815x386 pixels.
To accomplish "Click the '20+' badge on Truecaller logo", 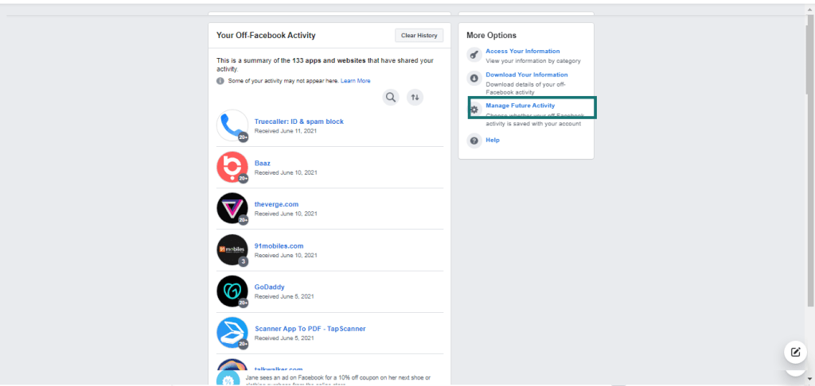I will tap(243, 137).
